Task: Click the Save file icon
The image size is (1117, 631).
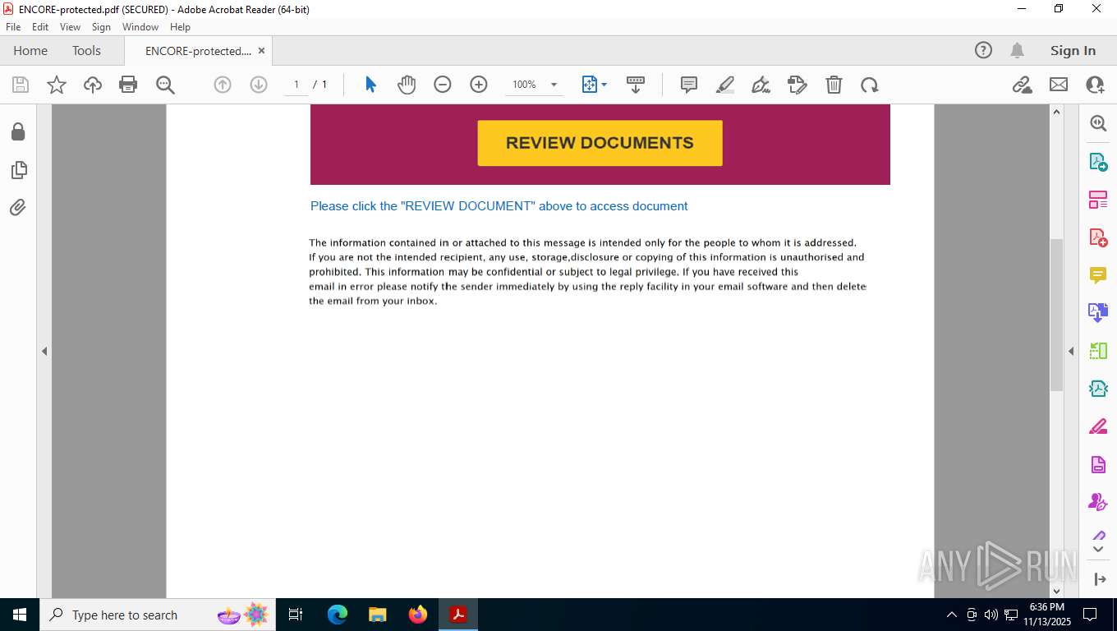Action: (x=21, y=85)
